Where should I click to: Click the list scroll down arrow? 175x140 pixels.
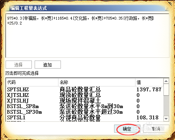coord(166,119)
